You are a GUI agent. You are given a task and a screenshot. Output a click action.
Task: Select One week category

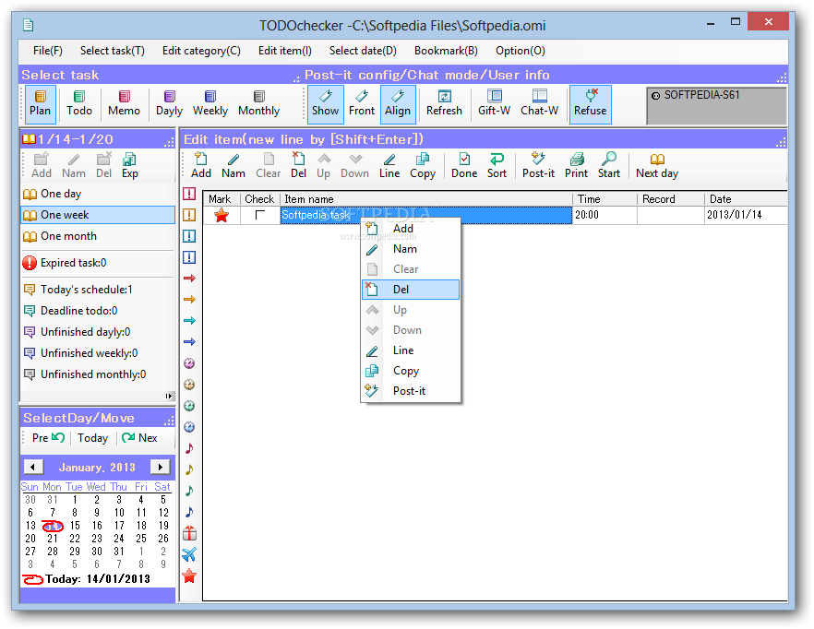tap(98, 215)
